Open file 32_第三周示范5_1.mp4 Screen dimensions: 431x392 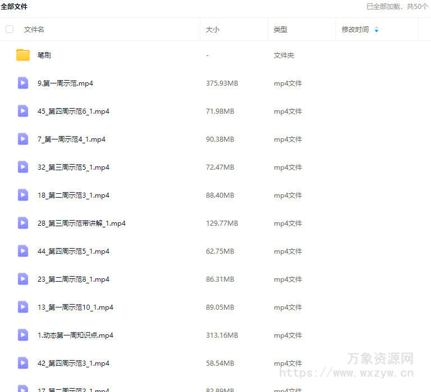click(74, 167)
